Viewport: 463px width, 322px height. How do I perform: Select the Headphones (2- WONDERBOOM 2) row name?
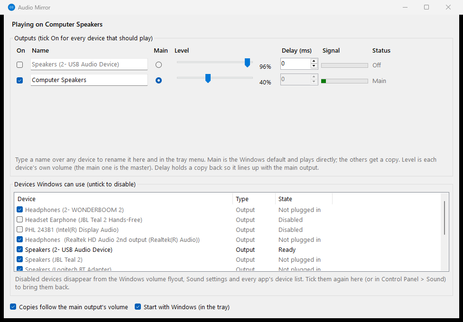point(74,210)
